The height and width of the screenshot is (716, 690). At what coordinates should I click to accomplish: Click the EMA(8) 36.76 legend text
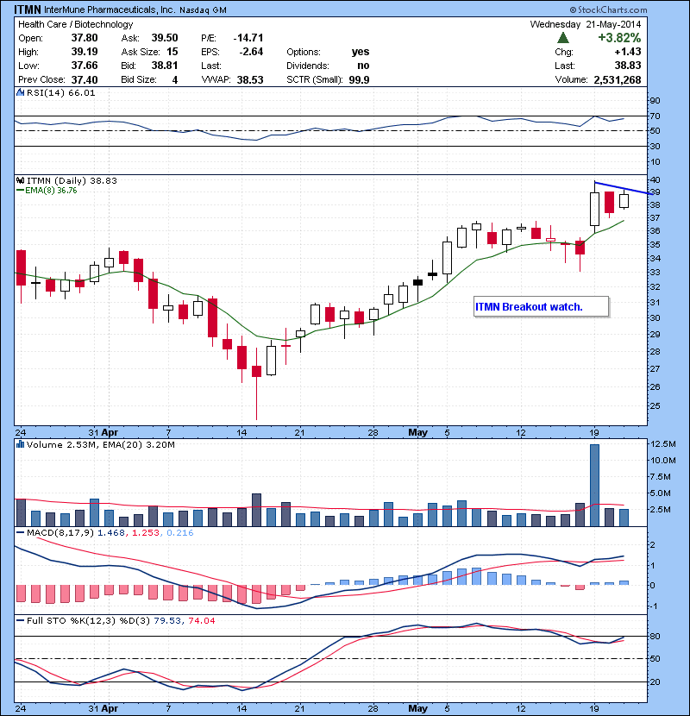pos(51,191)
